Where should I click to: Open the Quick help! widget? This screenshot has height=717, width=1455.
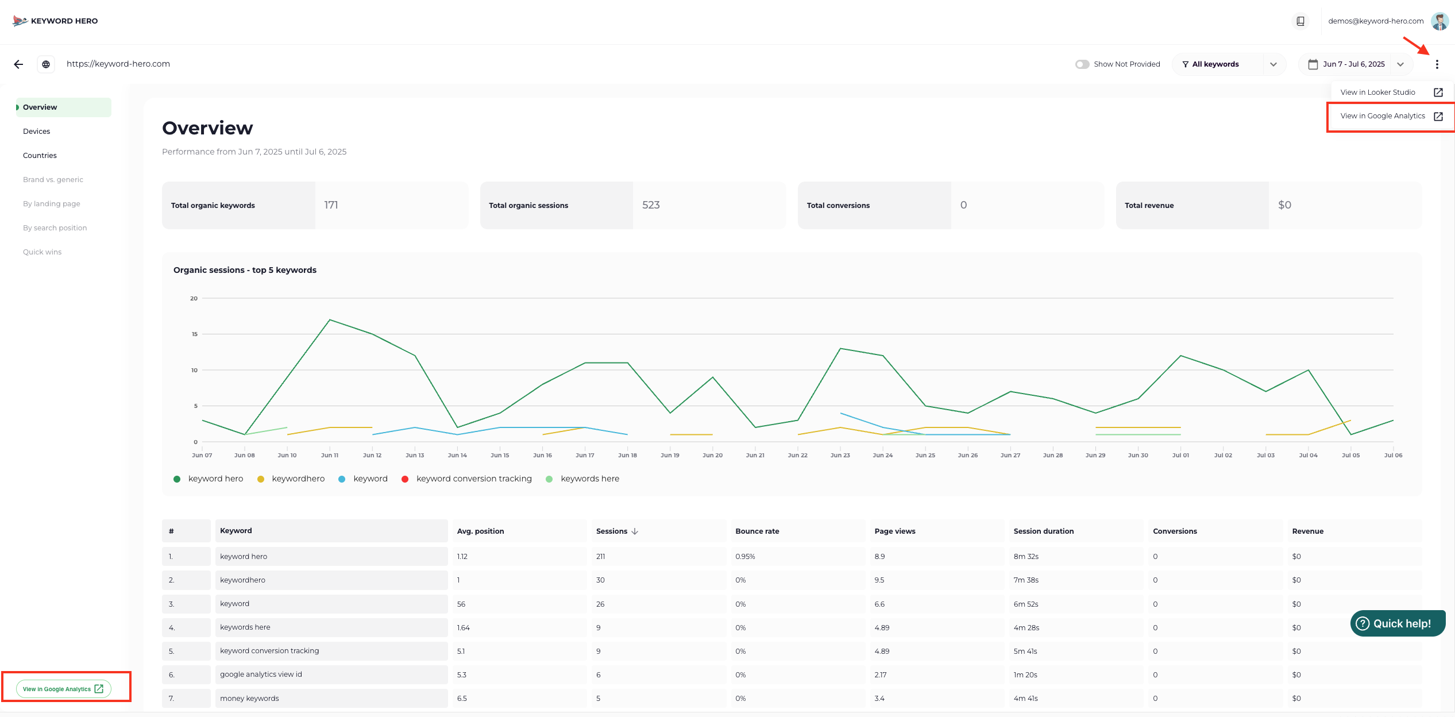pyautogui.click(x=1398, y=623)
